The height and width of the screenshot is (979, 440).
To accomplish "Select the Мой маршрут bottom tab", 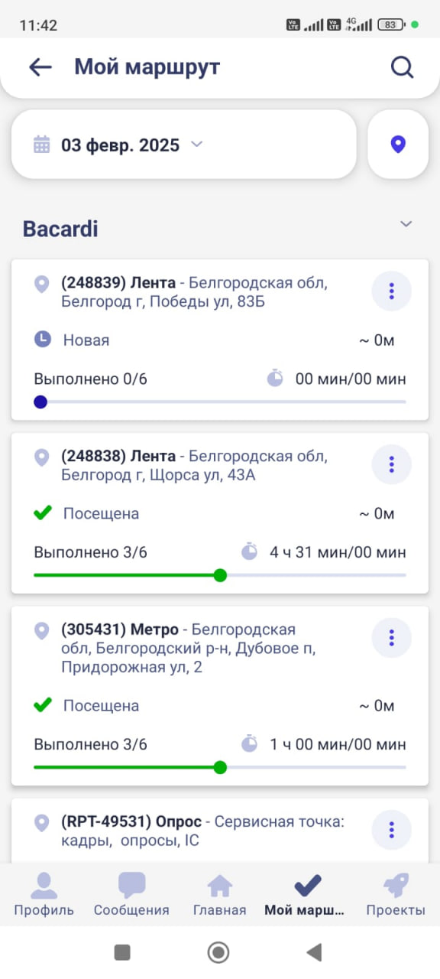I will click(x=305, y=895).
